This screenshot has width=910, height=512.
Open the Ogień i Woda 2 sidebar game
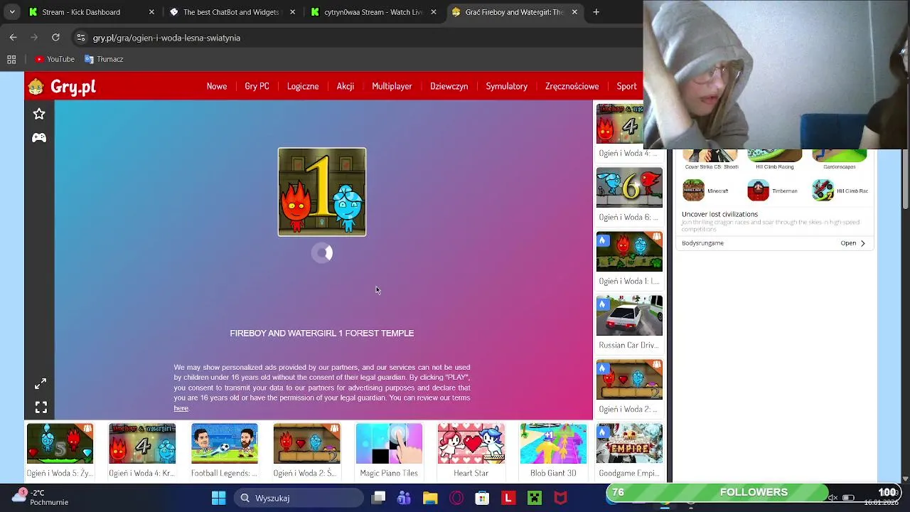[629, 387]
